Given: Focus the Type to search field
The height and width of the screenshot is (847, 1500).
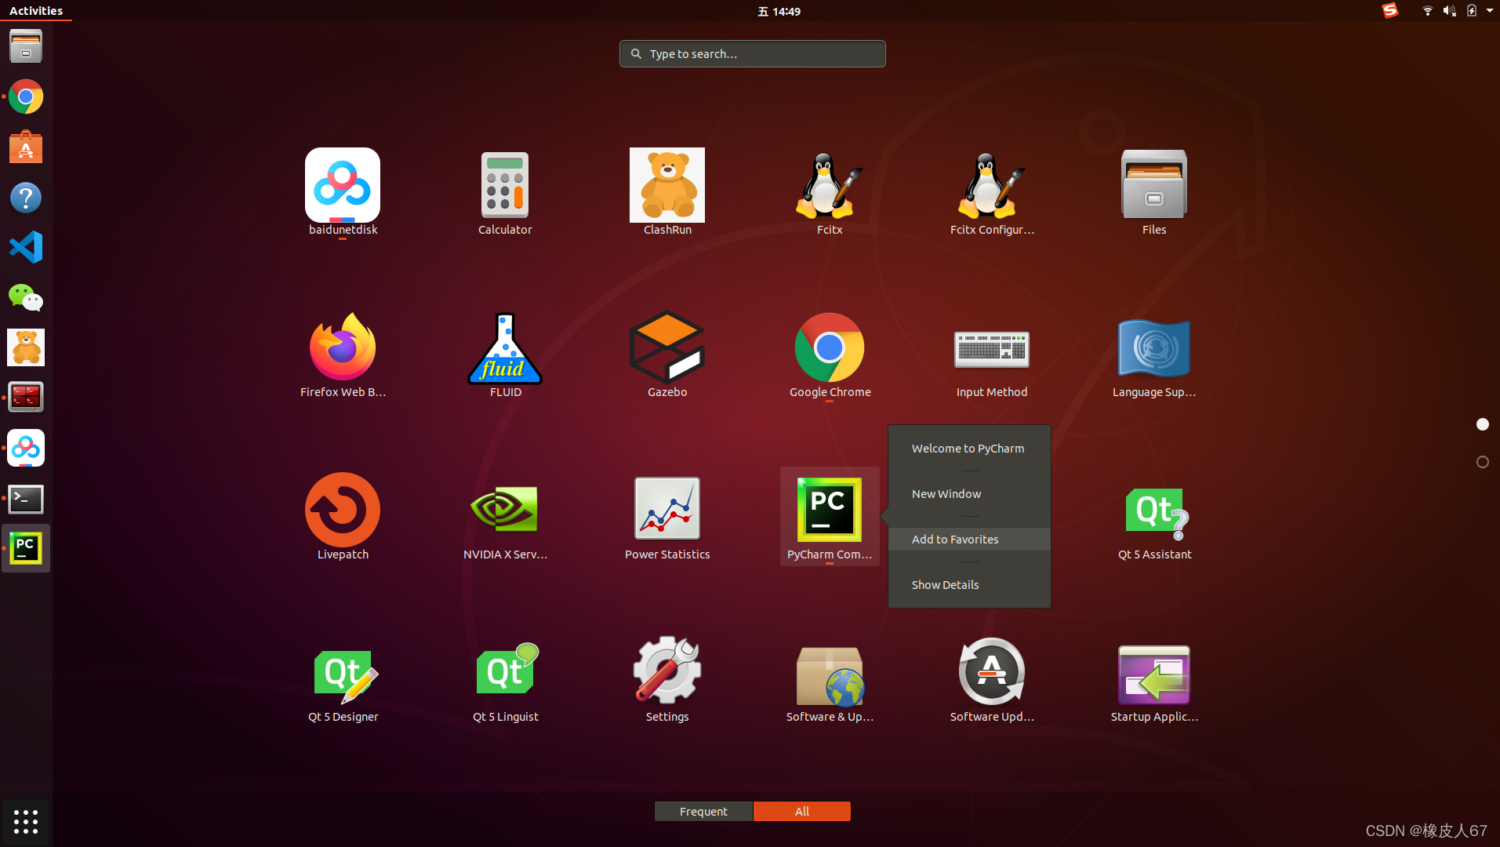Looking at the screenshot, I should coord(753,54).
